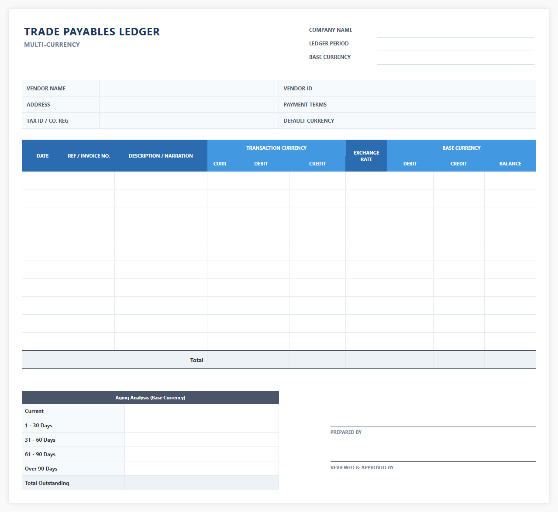Click the 'Aging Analysis (Base Currency)' header

pyautogui.click(x=150, y=398)
